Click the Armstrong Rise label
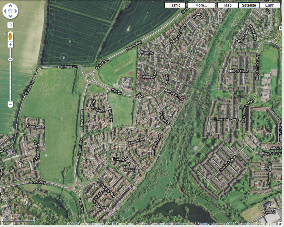This screenshot has height=227, width=284. [x=37, y=151]
